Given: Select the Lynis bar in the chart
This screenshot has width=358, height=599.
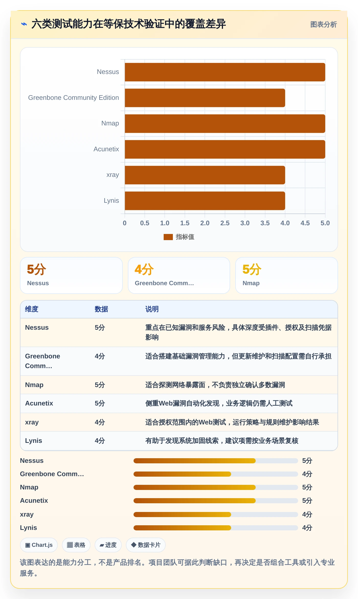Looking at the screenshot, I should pos(205,201).
